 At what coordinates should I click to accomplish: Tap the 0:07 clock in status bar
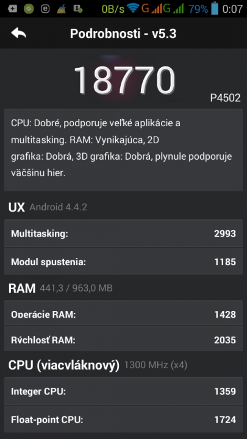pos(232,9)
